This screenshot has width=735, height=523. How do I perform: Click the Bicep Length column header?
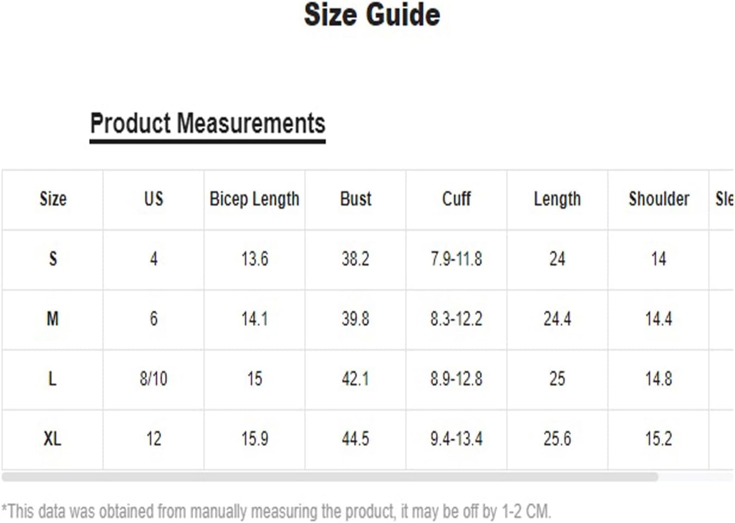click(255, 200)
